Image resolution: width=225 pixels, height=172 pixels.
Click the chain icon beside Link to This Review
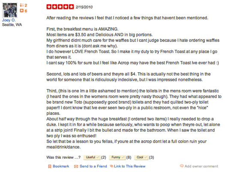[x=111, y=166]
